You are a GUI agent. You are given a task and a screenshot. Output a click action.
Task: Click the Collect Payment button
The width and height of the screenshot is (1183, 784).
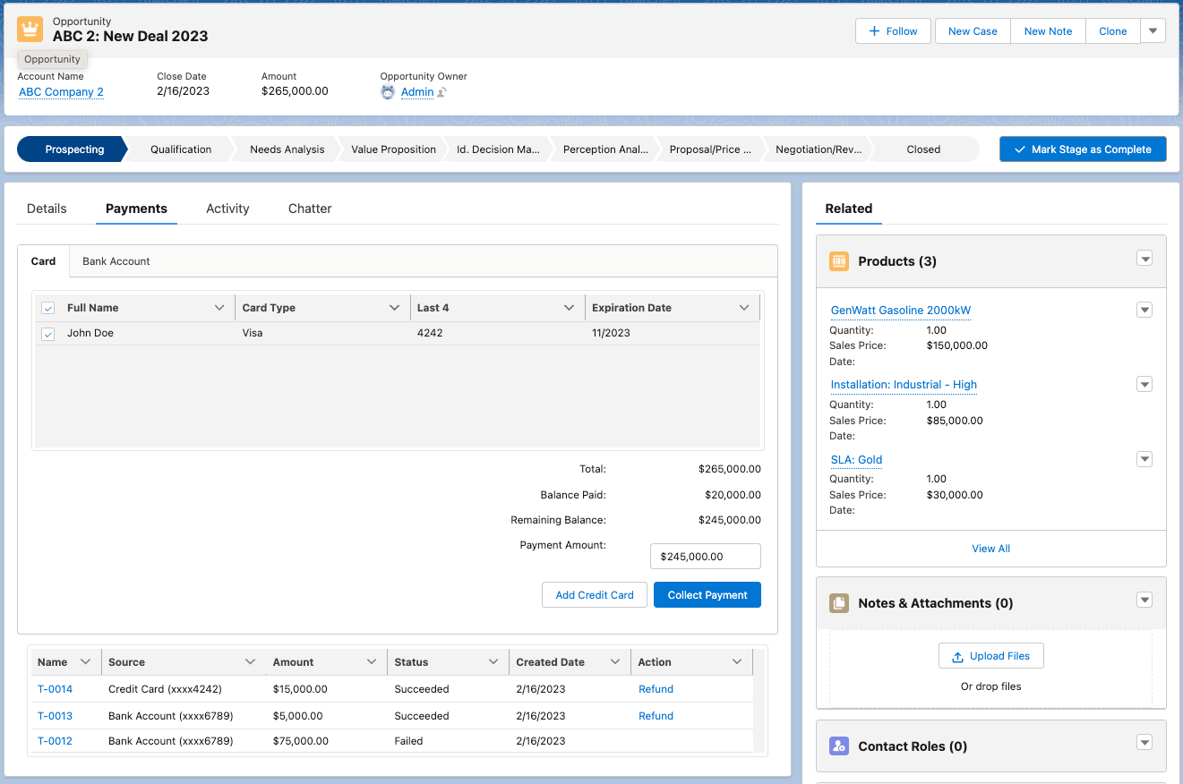[x=707, y=594]
